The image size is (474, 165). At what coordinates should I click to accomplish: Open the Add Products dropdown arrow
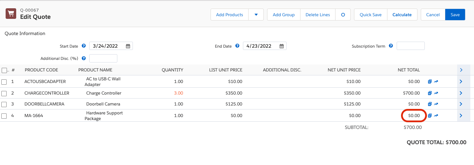tap(256, 15)
